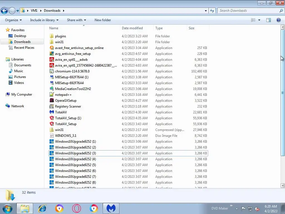Click the Forward navigation arrow
The height and width of the screenshot is (214, 285).
(x=12, y=11)
